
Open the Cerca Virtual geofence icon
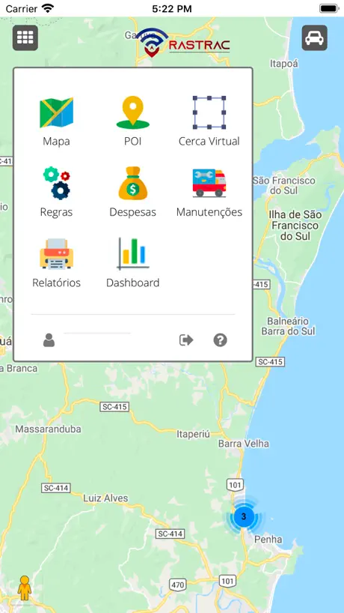coord(209,112)
